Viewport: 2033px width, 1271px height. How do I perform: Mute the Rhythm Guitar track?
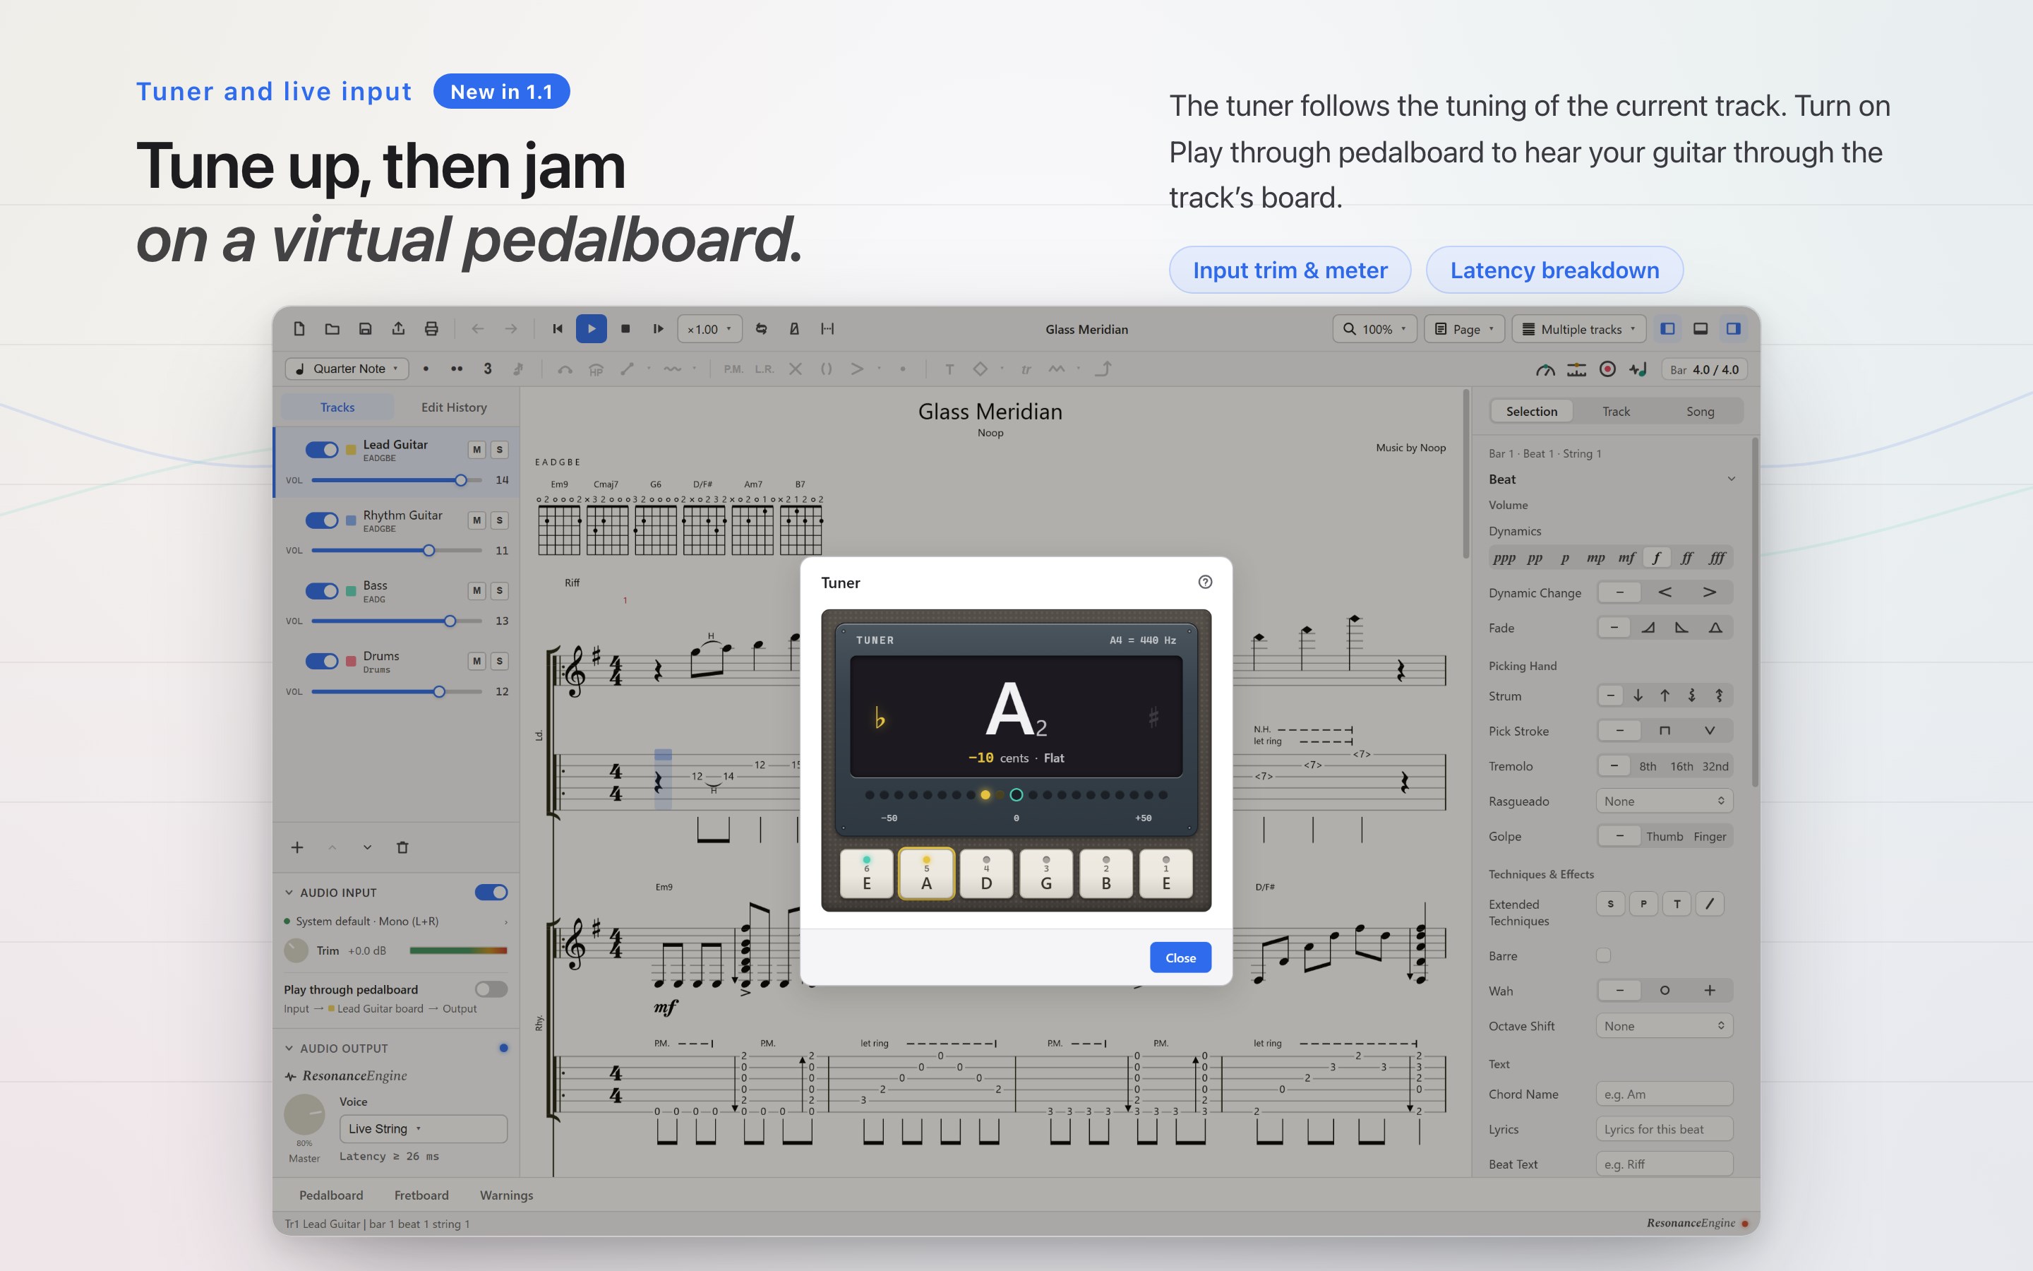pyautogui.click(x=476, y=520)
